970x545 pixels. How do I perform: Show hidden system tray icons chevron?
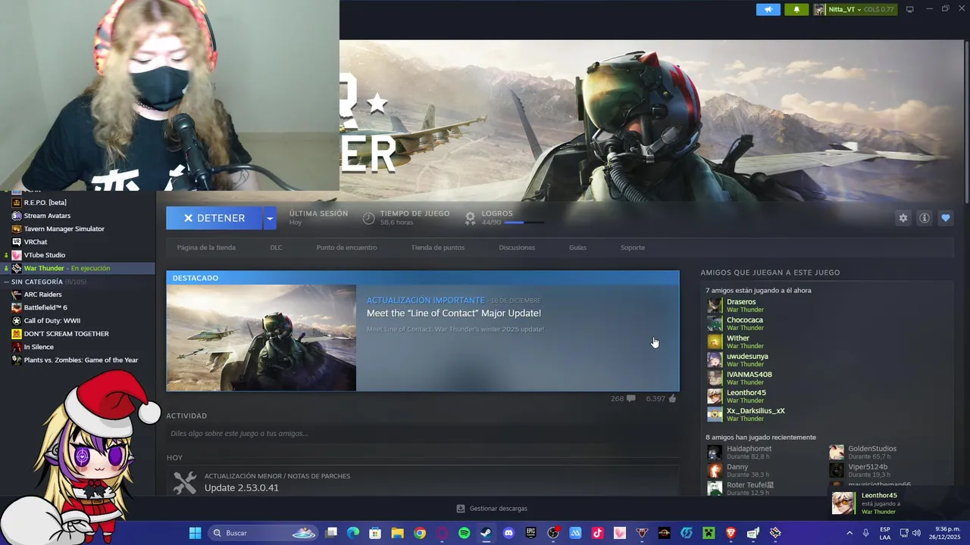pyautogui.click(x=850, y=533)
